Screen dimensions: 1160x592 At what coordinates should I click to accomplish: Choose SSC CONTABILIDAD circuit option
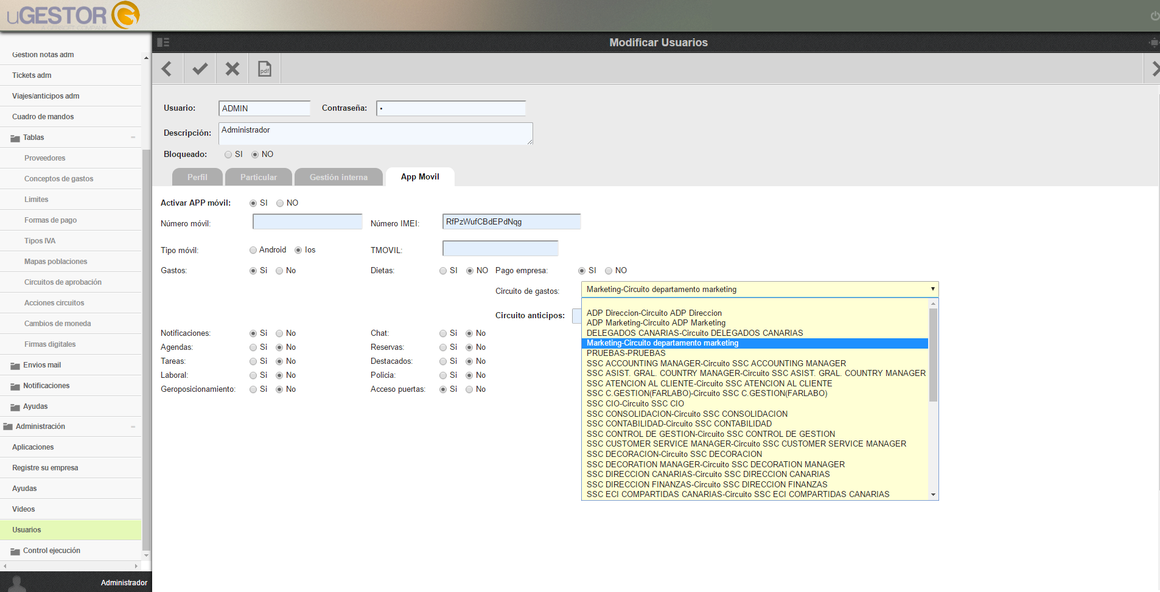pos(755,423)
